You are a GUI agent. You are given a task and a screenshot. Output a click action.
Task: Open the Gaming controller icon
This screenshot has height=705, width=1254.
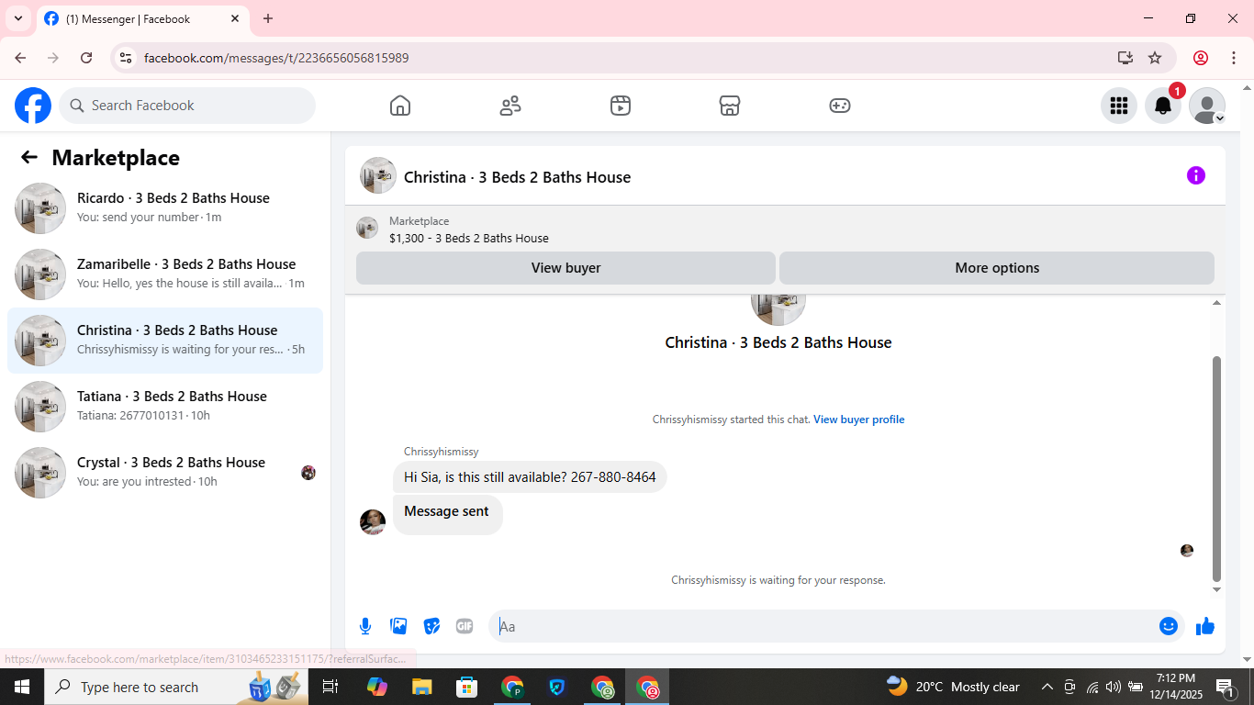840,106
